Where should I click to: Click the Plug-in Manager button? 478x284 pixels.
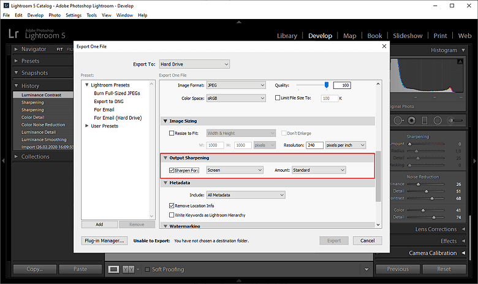(x=104, y=240)
